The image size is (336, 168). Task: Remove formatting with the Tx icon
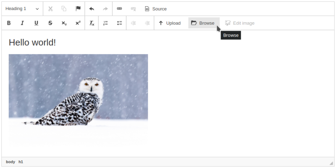(92, 23)
